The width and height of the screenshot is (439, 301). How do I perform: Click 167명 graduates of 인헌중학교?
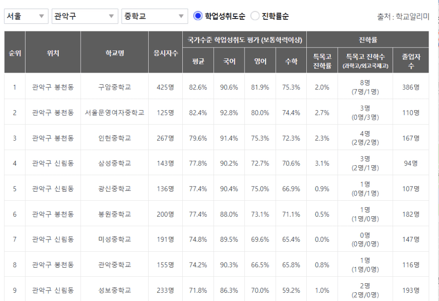(411, 138)
